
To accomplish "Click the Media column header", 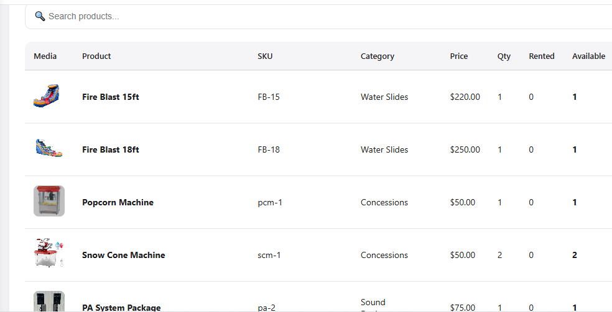I will [x=45, y=56].
